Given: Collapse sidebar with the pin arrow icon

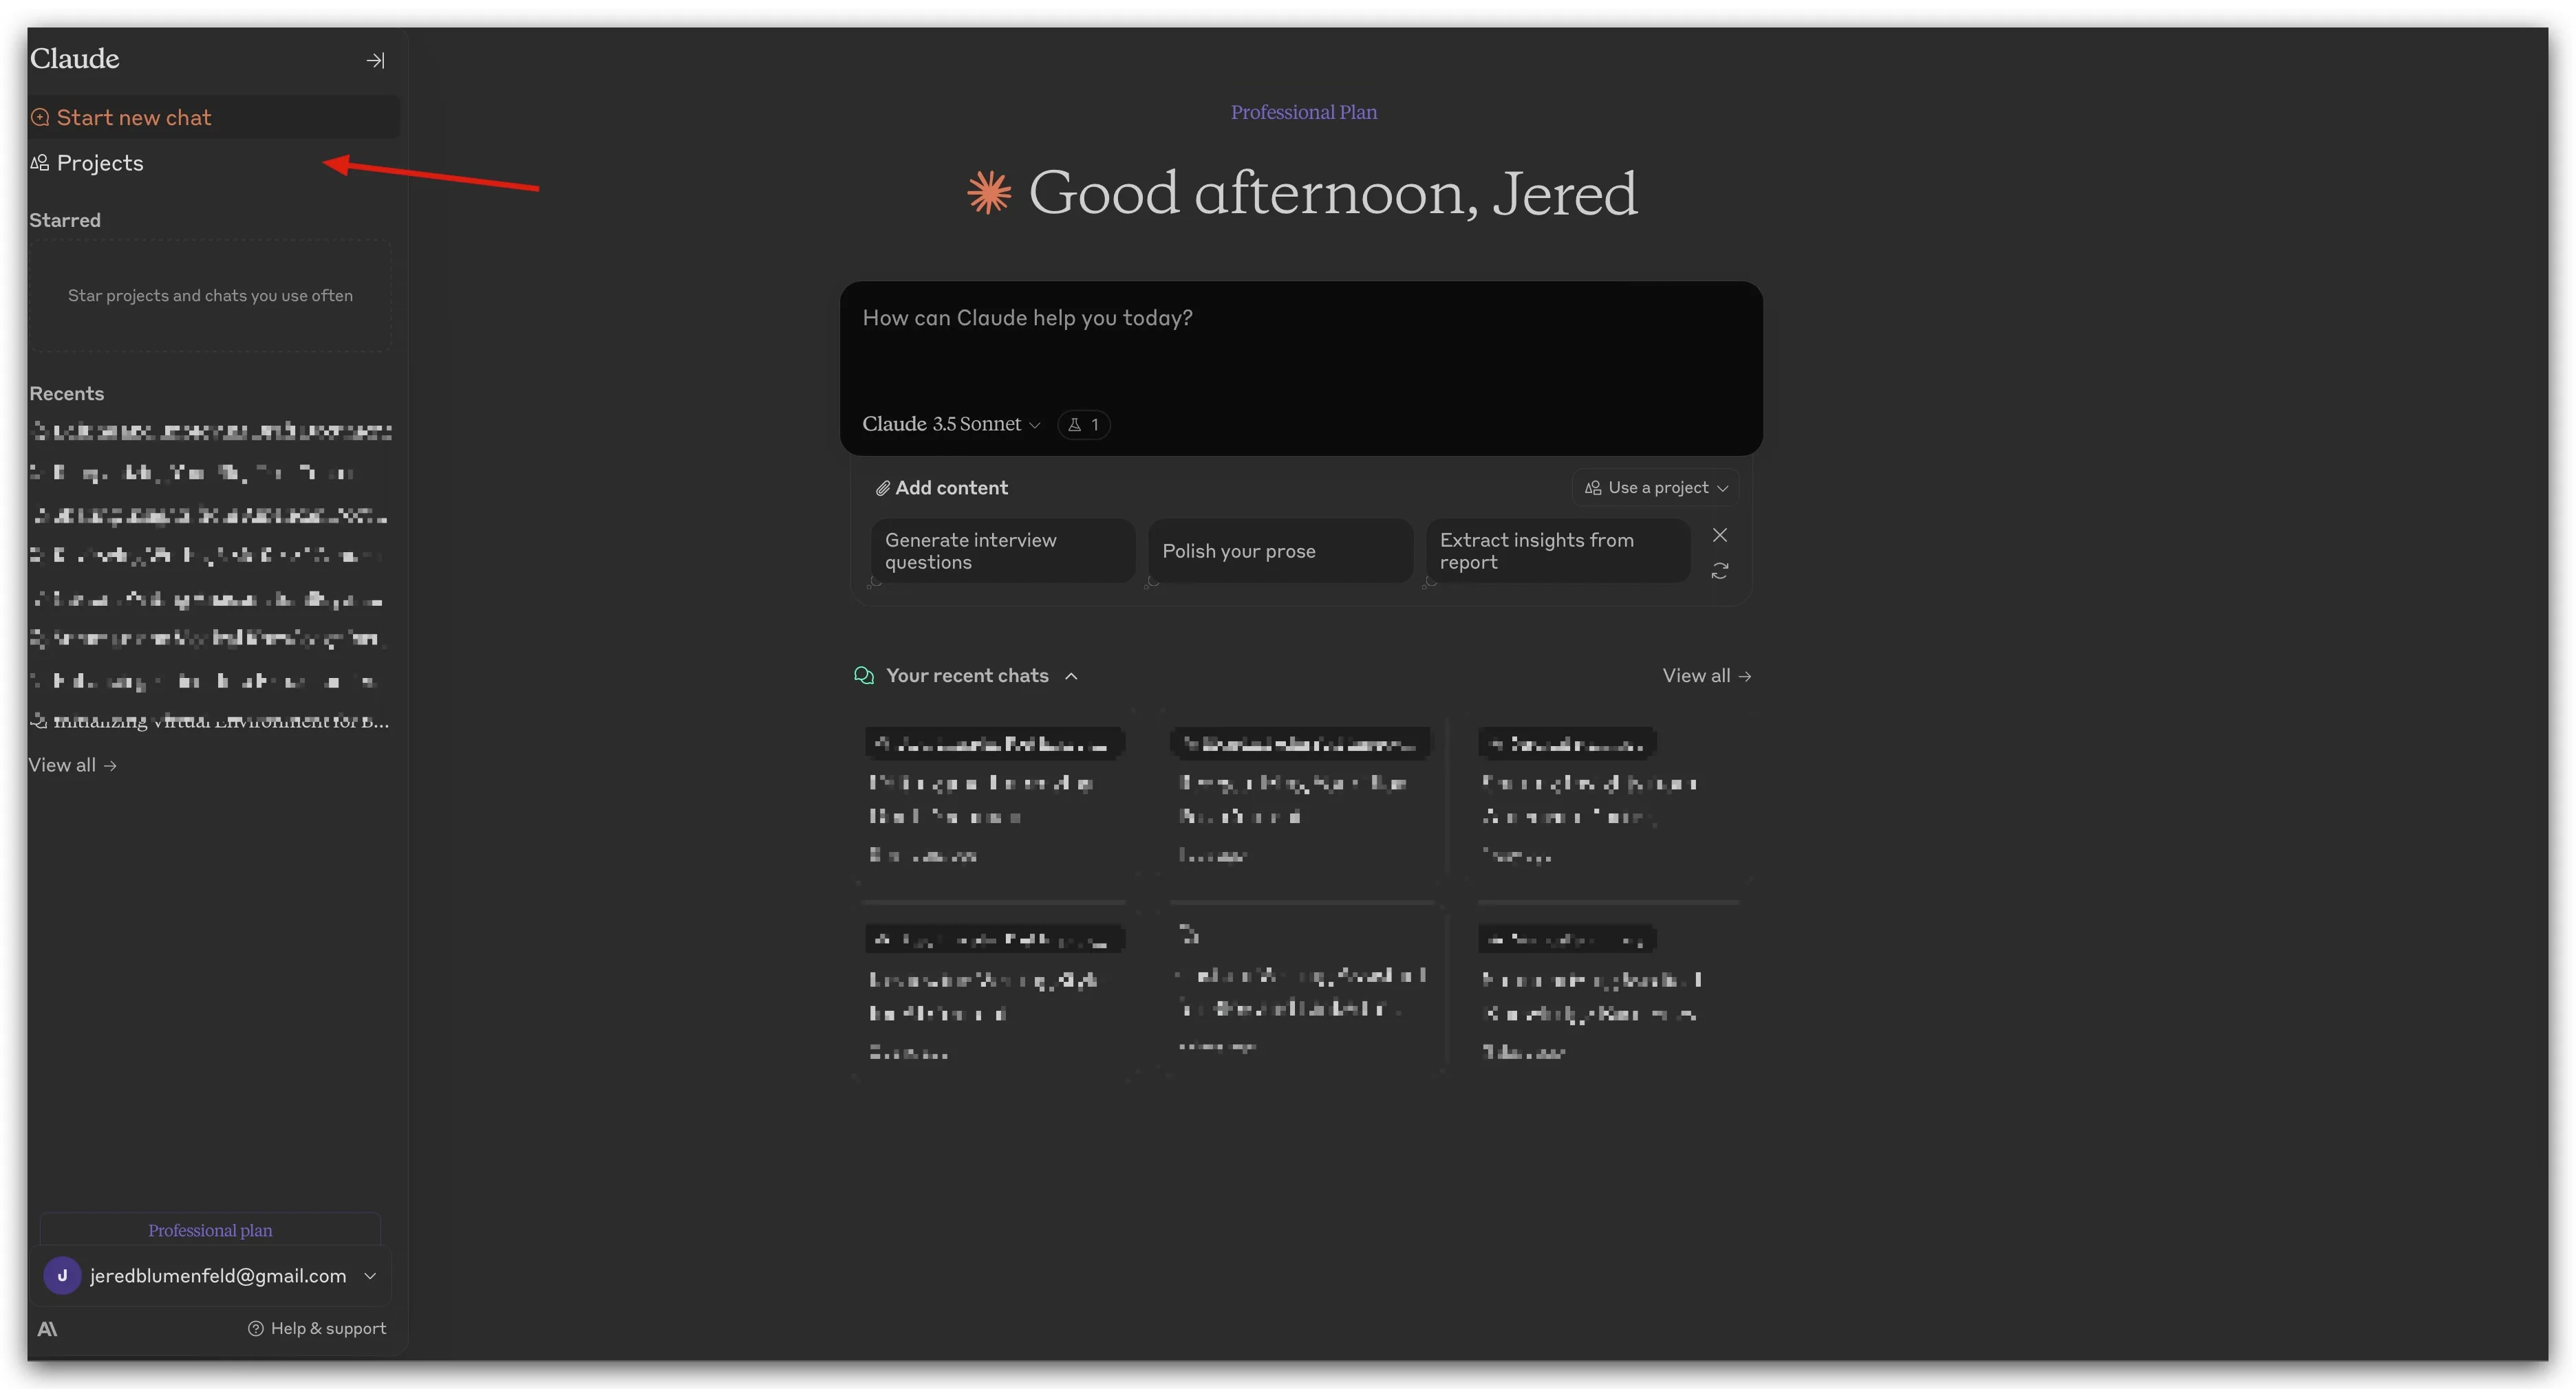Looking at the screenshot, I should 375,61.
